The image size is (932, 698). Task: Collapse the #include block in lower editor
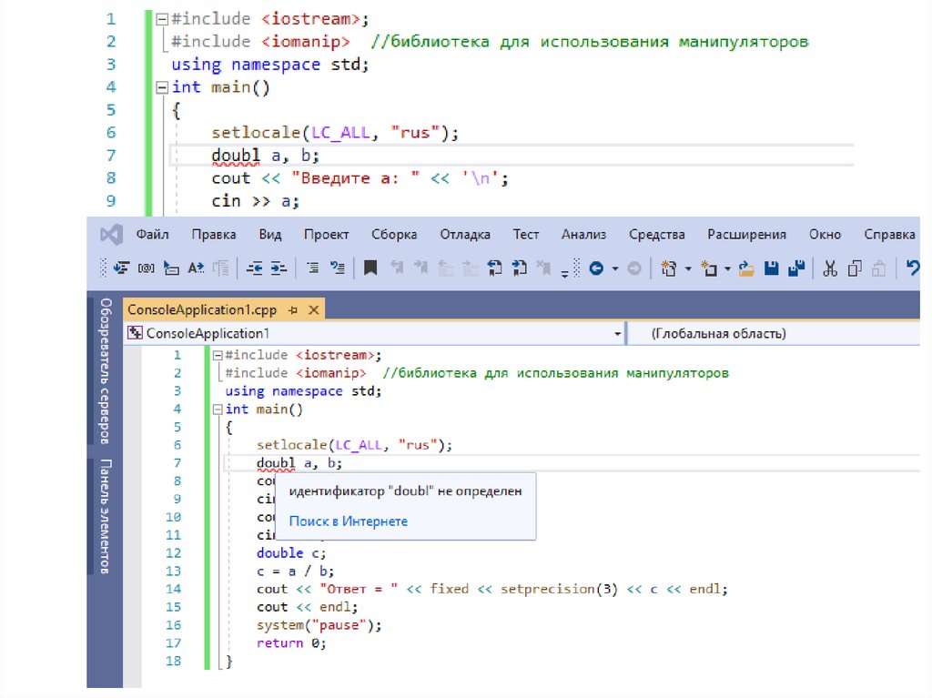coord(218,355)
